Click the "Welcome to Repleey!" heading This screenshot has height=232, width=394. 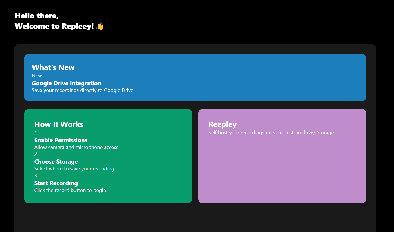coord(54,26)
